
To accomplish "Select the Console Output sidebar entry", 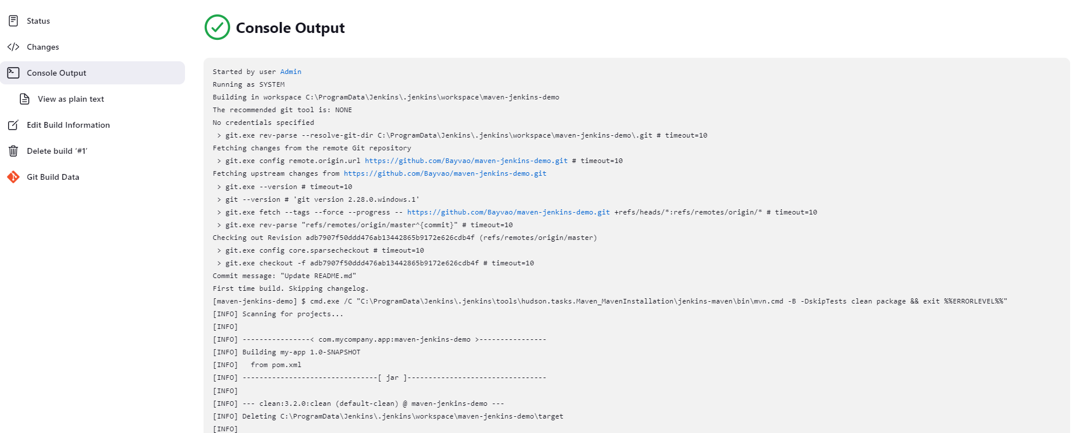I will pyautogui.click(x=56, y=72).
